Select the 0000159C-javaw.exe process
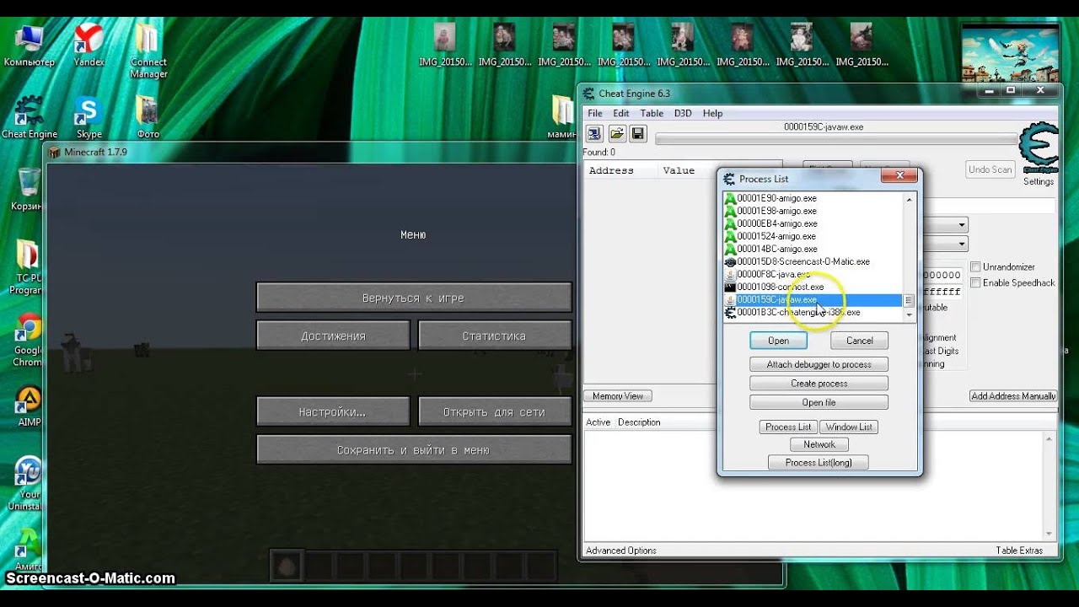The width and height of the screenshot is (1079, 607). [813, 299]
